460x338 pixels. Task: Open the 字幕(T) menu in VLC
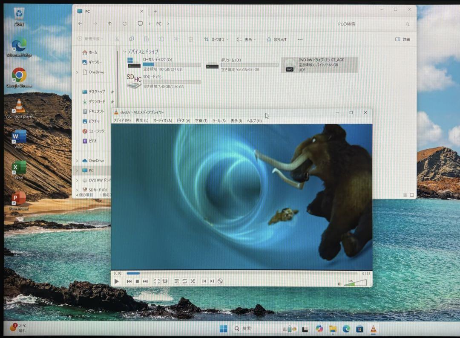[x=201, y=120]
